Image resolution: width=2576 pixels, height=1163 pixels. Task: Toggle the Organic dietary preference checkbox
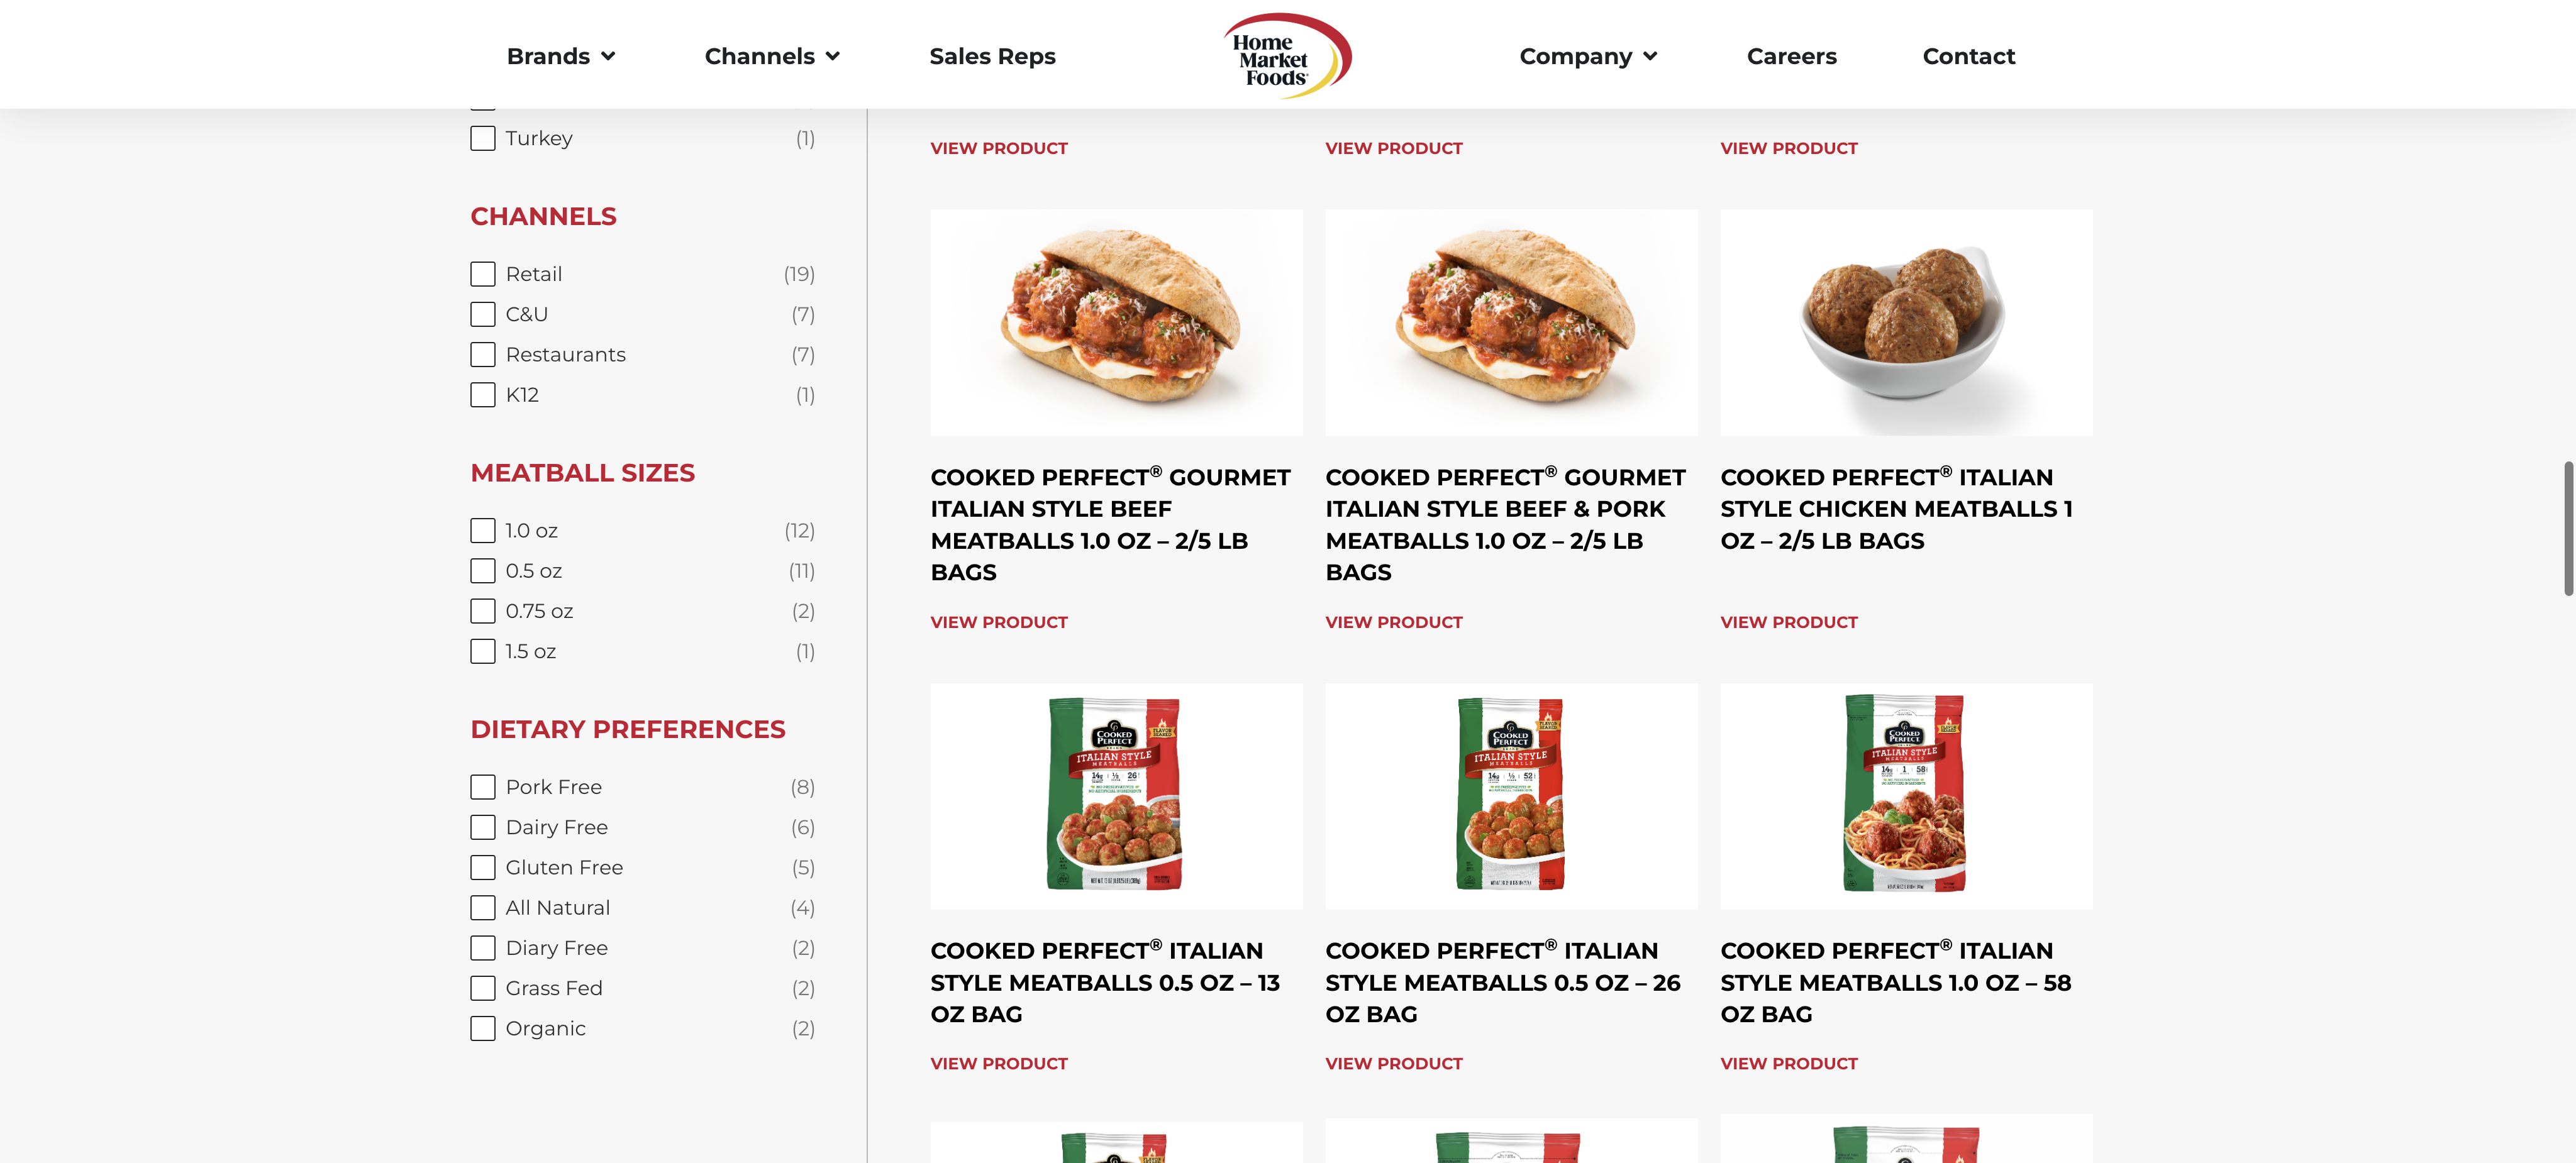(x=483, y=1028)
